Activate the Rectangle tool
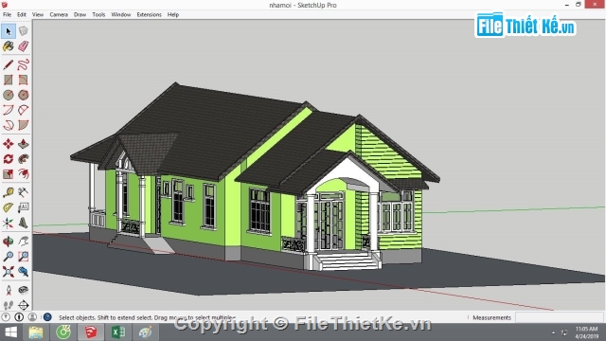This screenshot has width=606, height=341. coord(9,80)
